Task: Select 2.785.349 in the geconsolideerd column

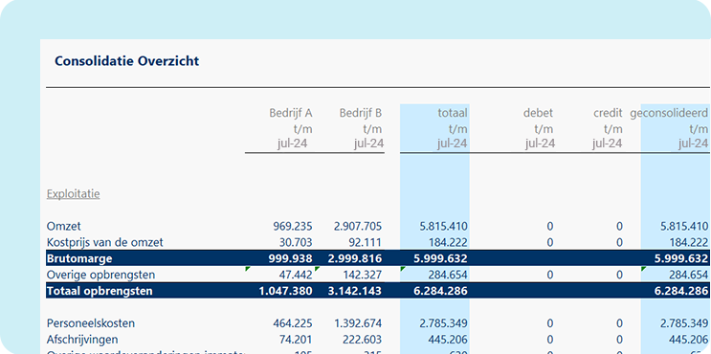Action: (x=684, y=323)
